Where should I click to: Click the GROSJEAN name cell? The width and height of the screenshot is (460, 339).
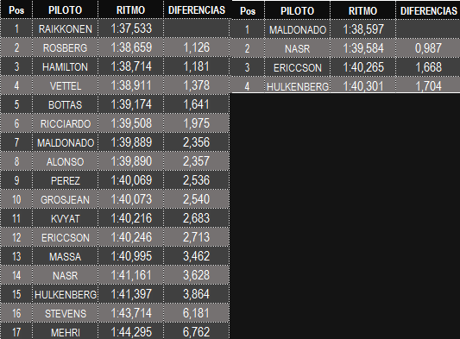pyautogui.click(x=65, y=199)
